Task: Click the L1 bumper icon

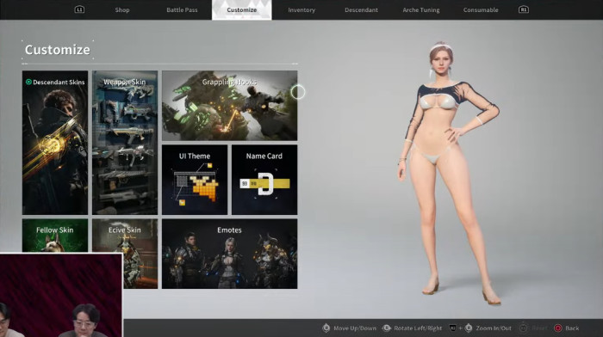Action: (79, 9)
